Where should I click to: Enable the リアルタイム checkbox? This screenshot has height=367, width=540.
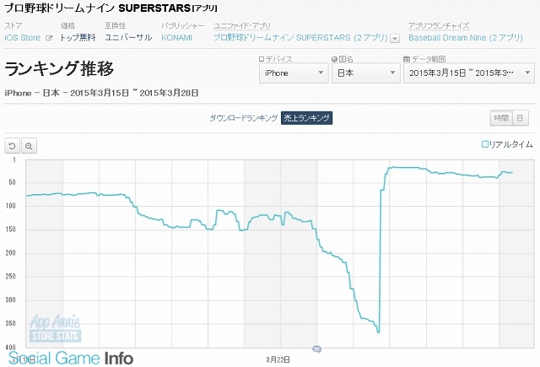[x=484, y=144]
